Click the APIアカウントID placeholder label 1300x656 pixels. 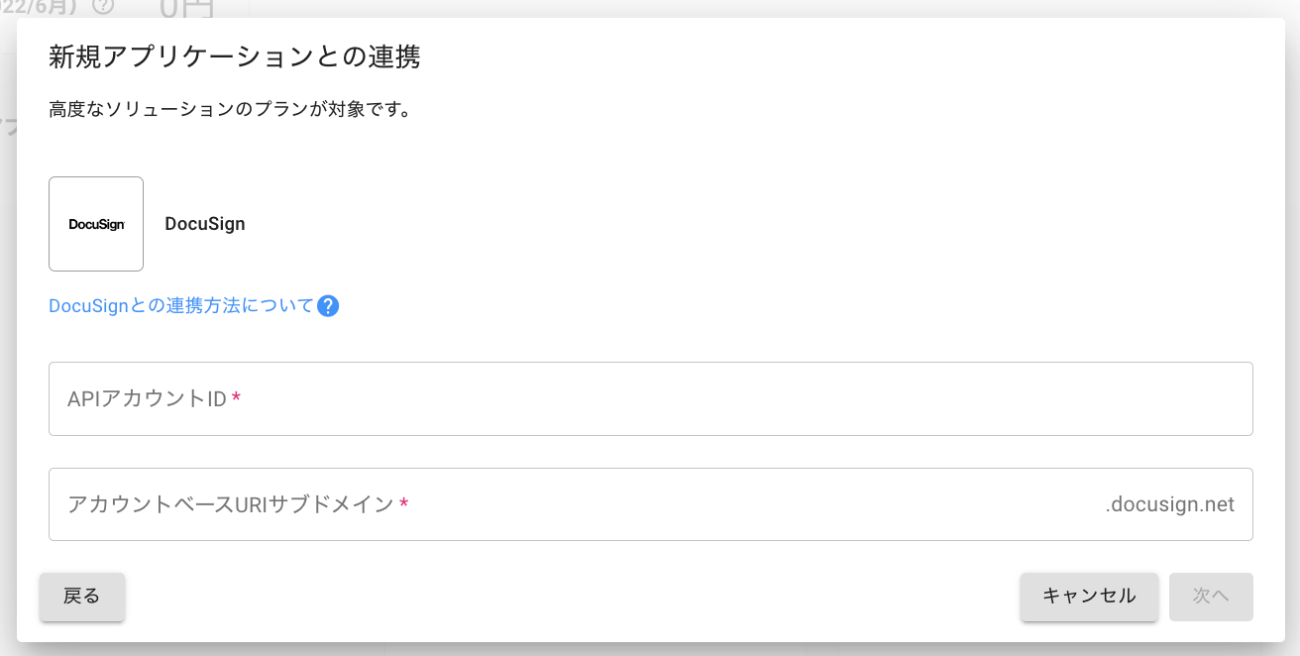coord(147,398)
